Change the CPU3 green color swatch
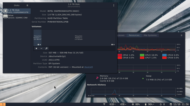Image resolution: width=190 pixels, height=106 pixels. point(142,55)
